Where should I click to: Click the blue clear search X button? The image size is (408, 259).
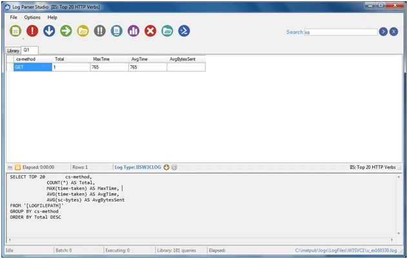click(x=394, y=32)
